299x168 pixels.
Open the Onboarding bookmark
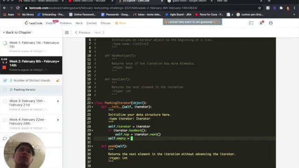(x=51, y=14)
